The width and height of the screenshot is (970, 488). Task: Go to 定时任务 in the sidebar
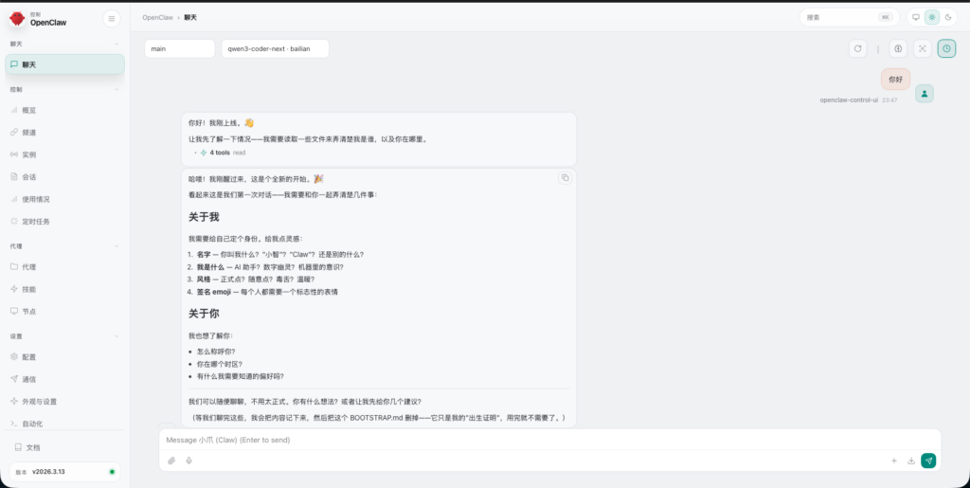click(x=35, y=222)
